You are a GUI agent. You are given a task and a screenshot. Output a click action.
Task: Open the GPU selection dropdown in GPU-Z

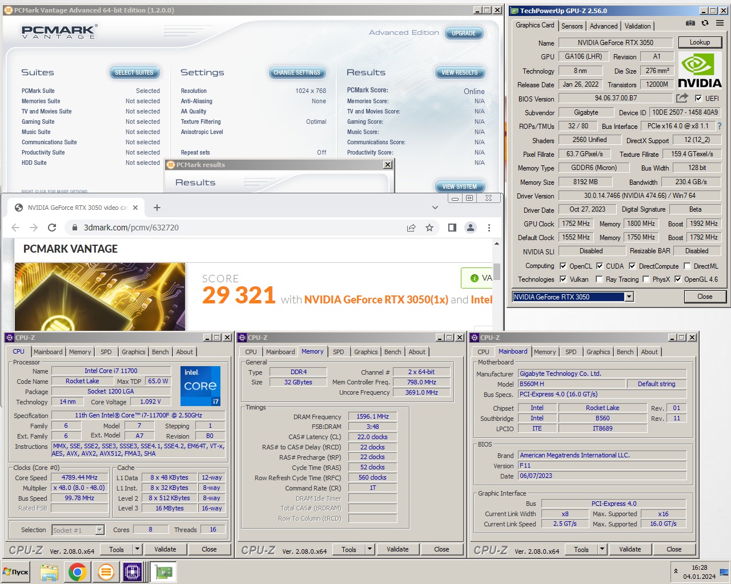(x=629, y=297)
